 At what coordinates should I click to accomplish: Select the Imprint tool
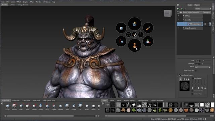point(60,107)
